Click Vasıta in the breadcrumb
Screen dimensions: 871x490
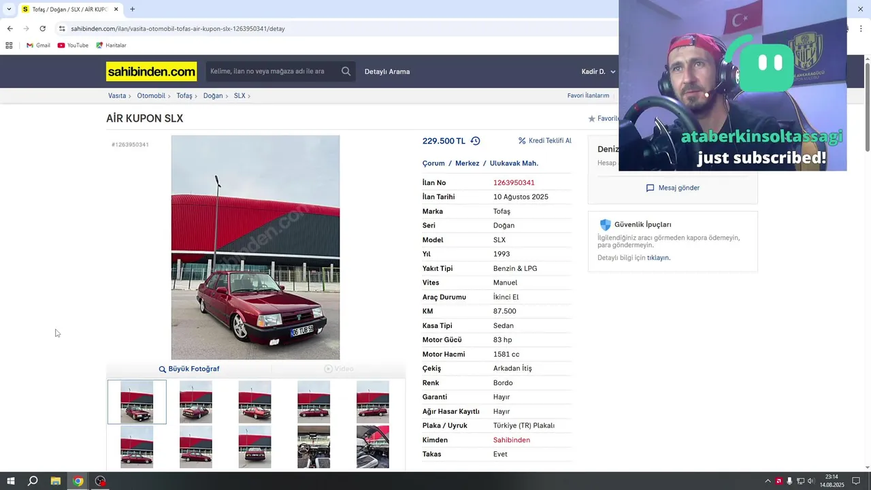click(x=117, y=96)
